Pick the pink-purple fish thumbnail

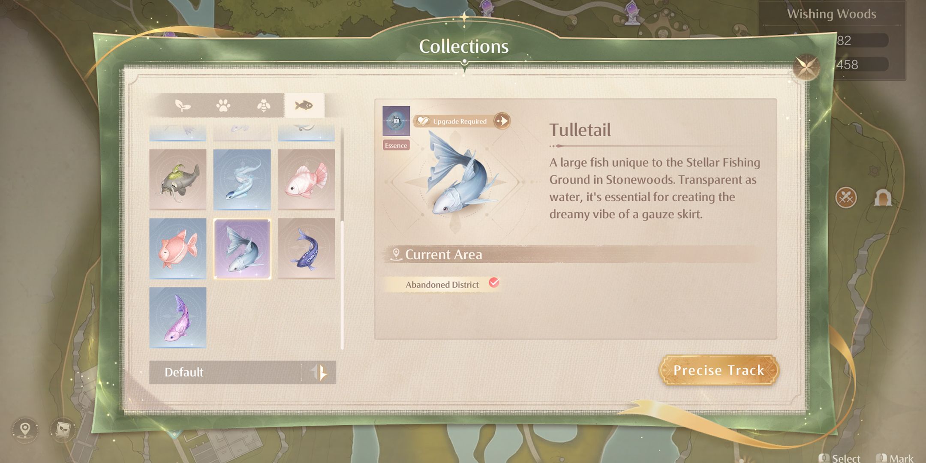(x=178, y=318)
